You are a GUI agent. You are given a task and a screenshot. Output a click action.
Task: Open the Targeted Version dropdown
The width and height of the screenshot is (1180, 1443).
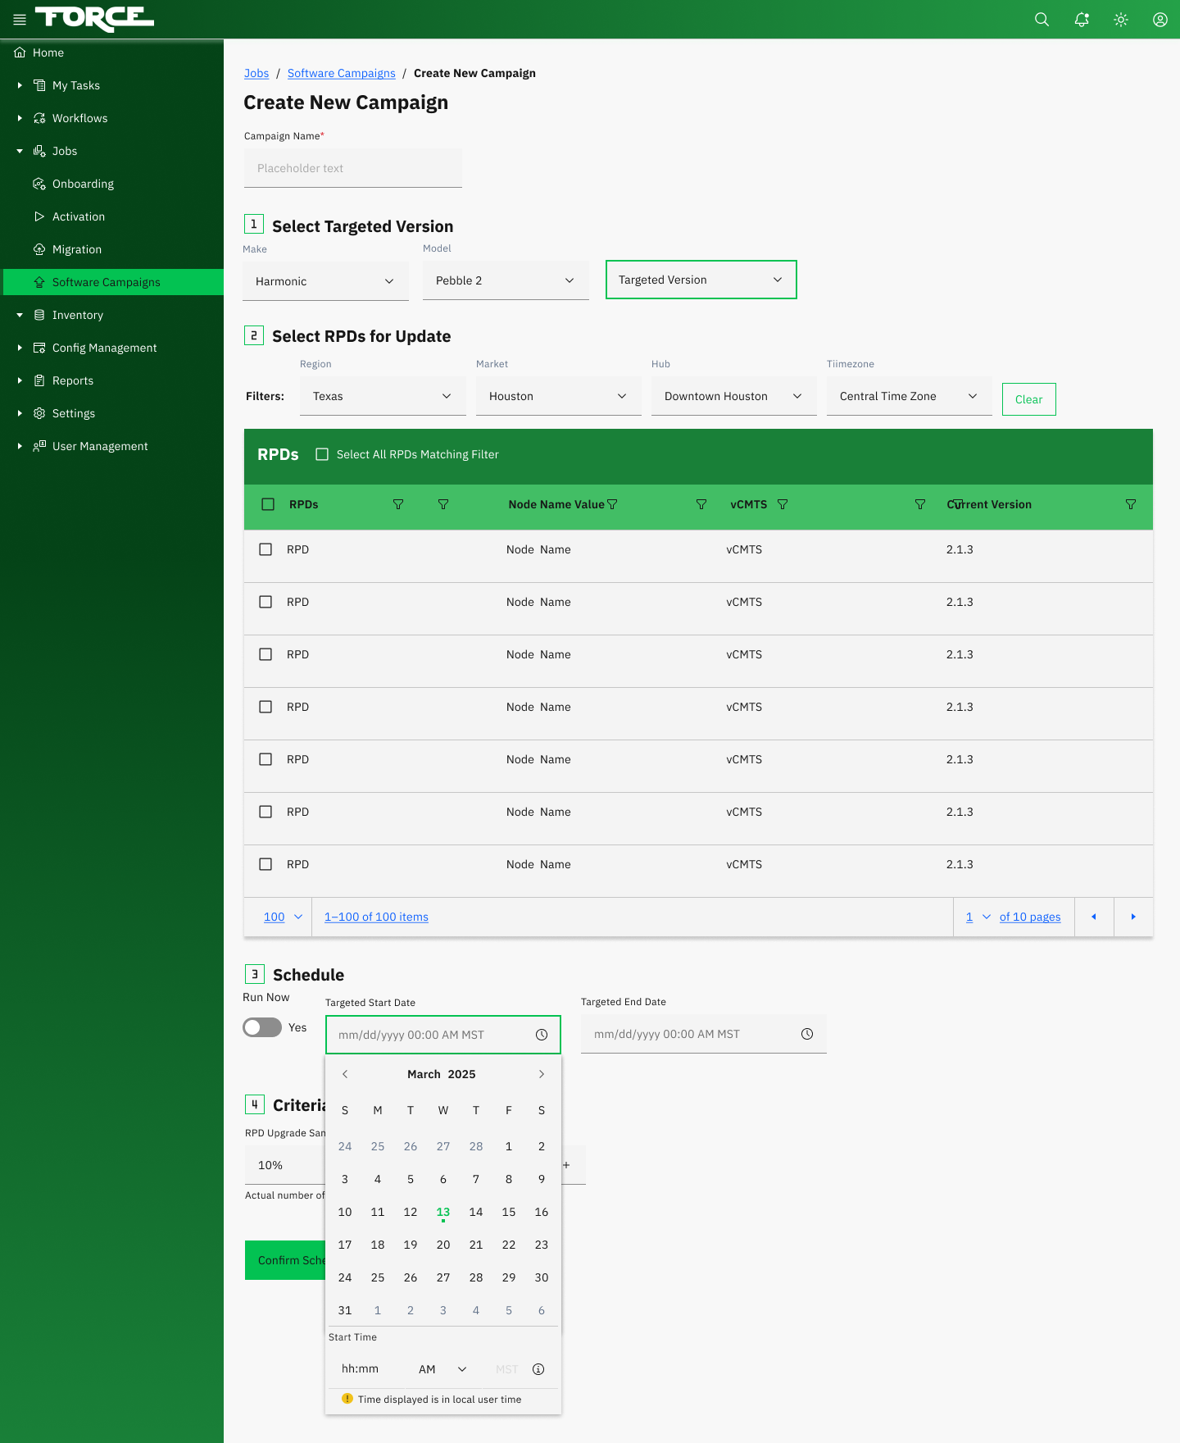(x=701, y=280)
